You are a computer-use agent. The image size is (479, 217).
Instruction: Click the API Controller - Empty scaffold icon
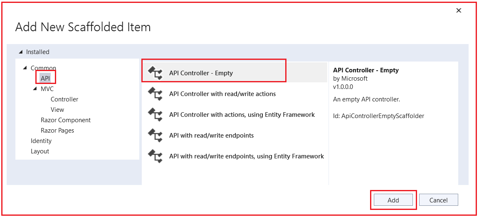coord(155,73)
